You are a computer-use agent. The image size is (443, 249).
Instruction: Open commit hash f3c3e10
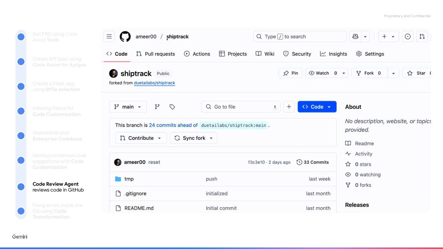[256, 162]
